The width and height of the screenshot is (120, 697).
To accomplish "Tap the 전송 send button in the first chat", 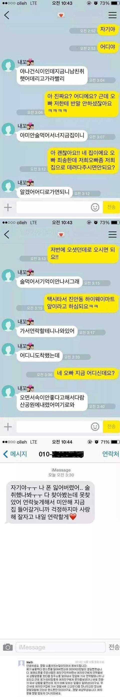I will [x=111, y=207].
